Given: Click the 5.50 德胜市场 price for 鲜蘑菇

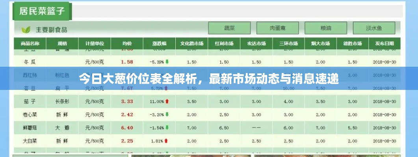Looking at the screenshot, I should pyautogui.click(x=353, y=128).
